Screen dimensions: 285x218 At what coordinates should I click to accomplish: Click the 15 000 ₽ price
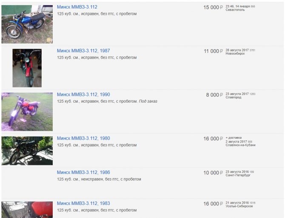213,8
